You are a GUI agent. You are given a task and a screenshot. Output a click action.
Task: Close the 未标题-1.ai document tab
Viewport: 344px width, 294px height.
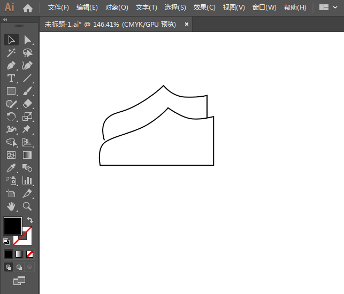187,24
